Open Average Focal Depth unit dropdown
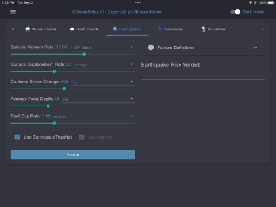276x207 pixels. click(98, 99)
